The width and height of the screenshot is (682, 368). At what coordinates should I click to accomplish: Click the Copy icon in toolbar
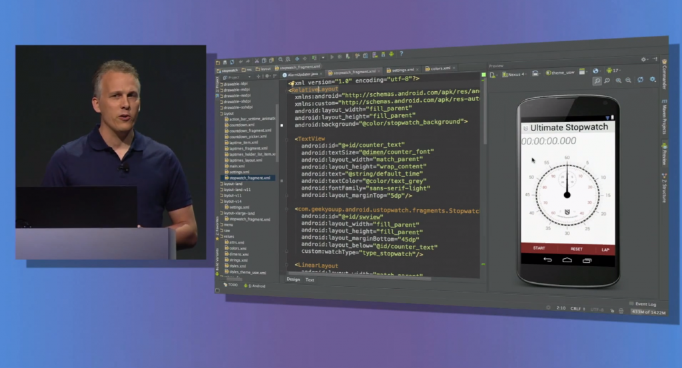click(x=264, y=61)
